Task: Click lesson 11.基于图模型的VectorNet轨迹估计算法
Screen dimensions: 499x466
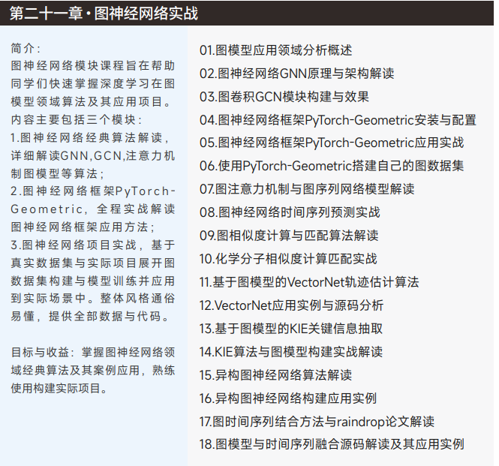Action: pyautogui.click(x=309, y=282)
